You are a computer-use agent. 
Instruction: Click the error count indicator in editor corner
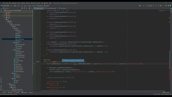[160, 11]
